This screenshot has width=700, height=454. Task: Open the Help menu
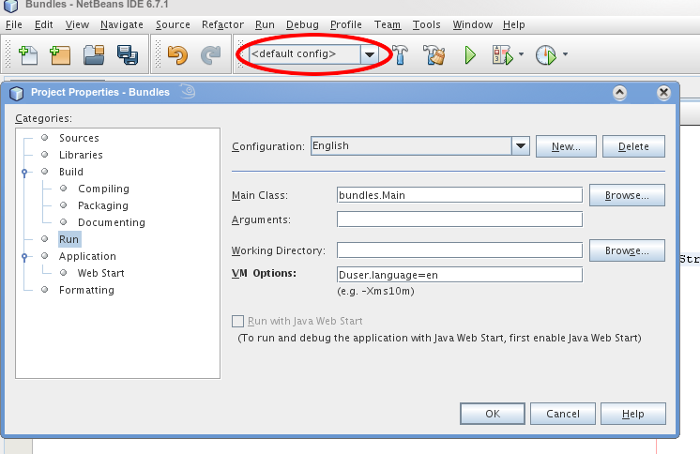[x=514, y=24]
